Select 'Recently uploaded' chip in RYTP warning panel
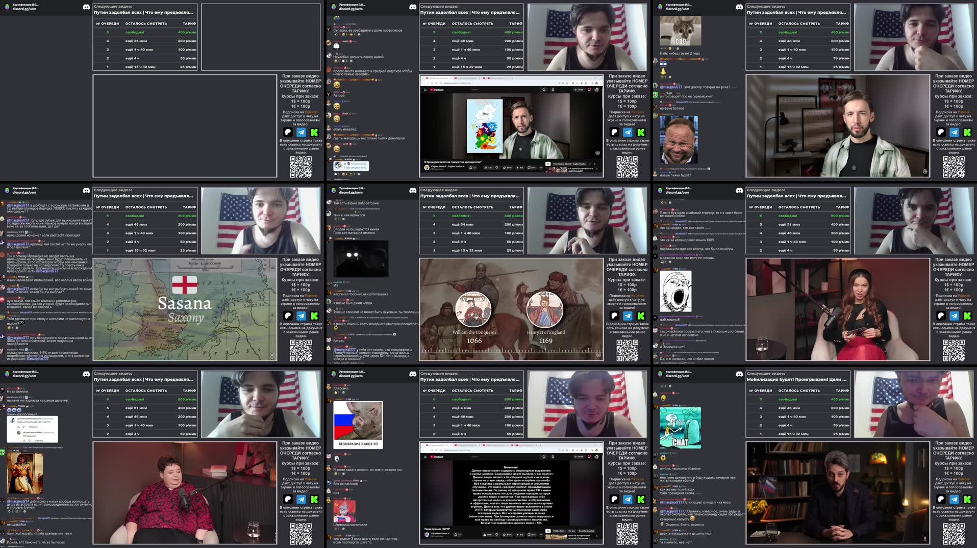The width and height of the screenshot is (977, 548). point(586,531)
